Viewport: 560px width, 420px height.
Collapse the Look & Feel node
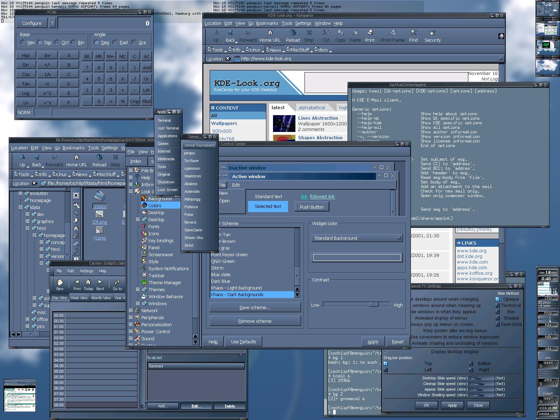tap(131, 191)
